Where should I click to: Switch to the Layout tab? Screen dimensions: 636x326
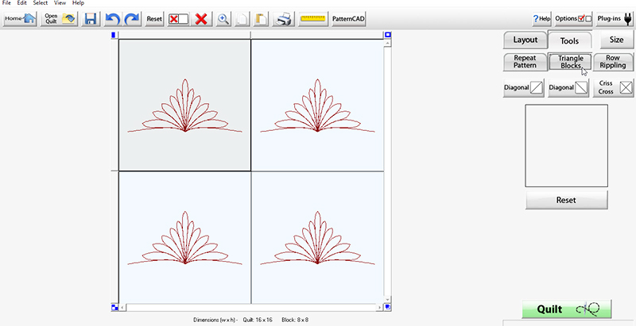tap(525, 40)
